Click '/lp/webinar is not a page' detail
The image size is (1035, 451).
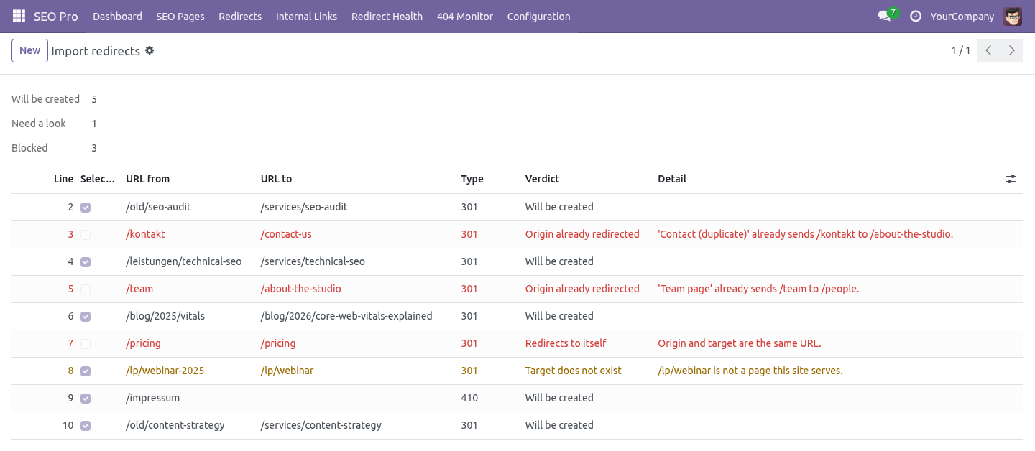(x=750, y=371)
